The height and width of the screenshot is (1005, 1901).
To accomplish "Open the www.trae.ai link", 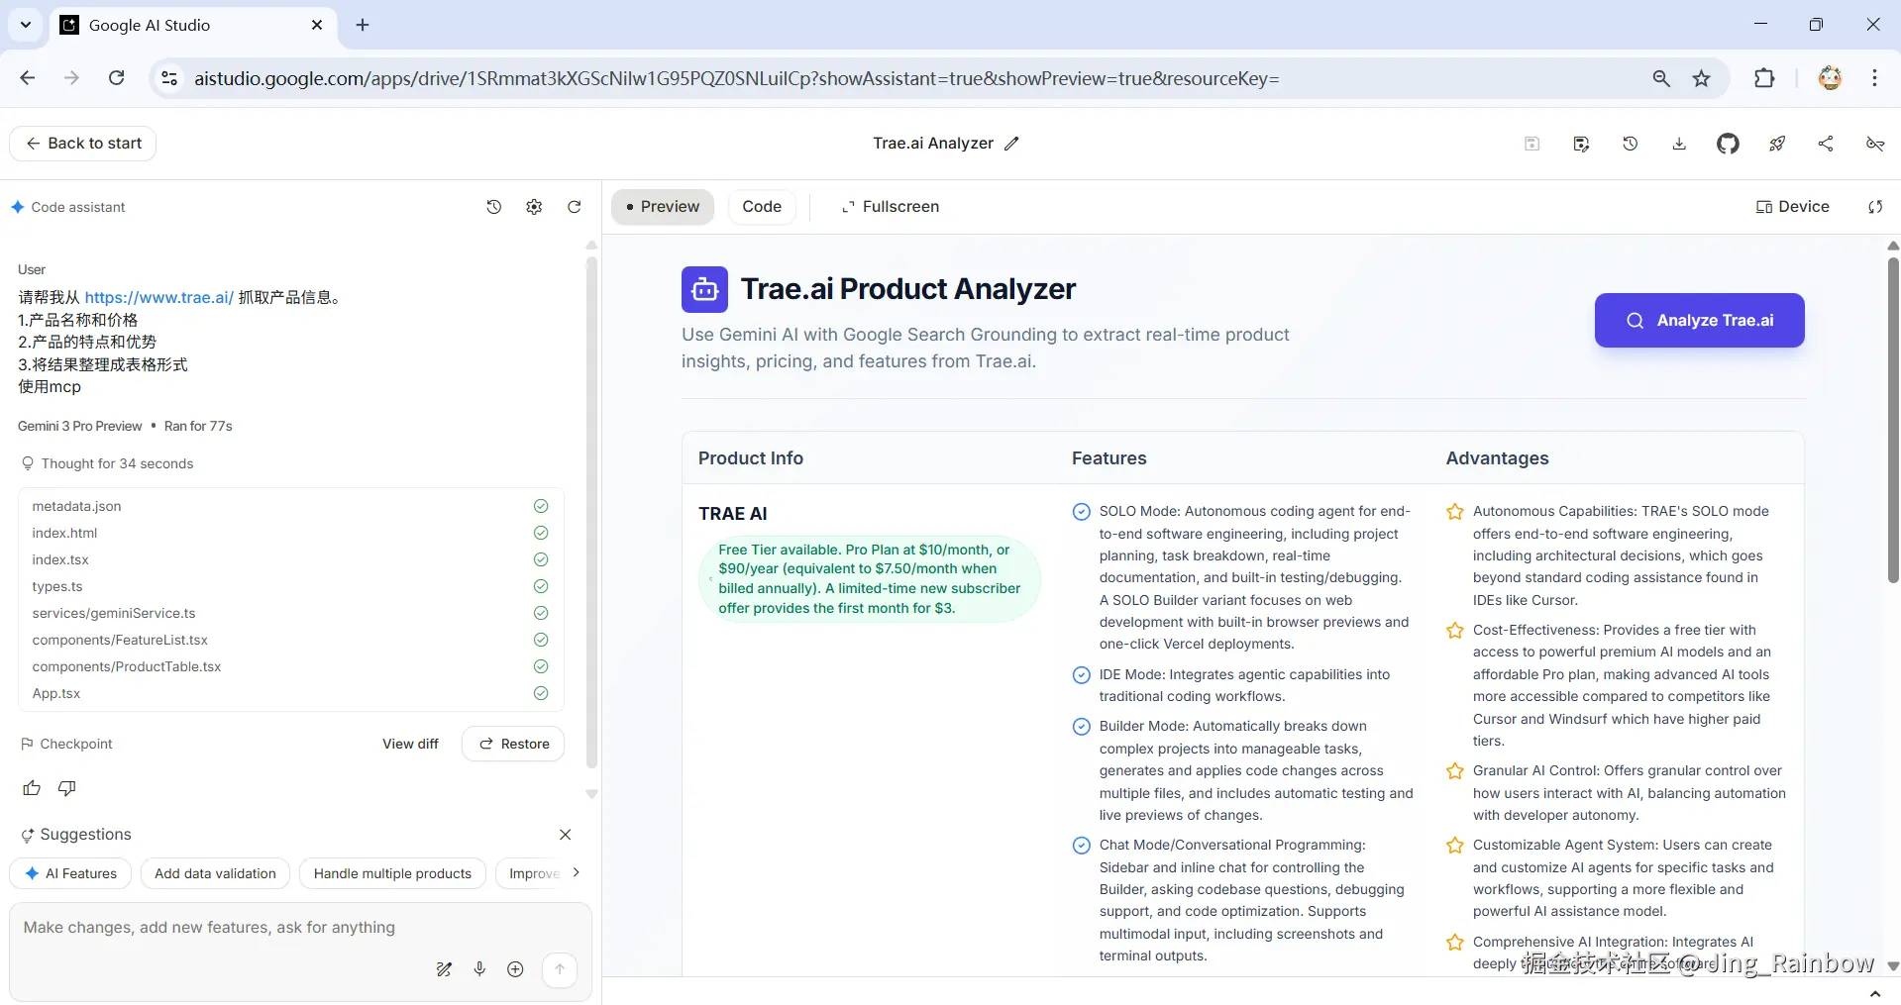I will (x=158, y=297).
